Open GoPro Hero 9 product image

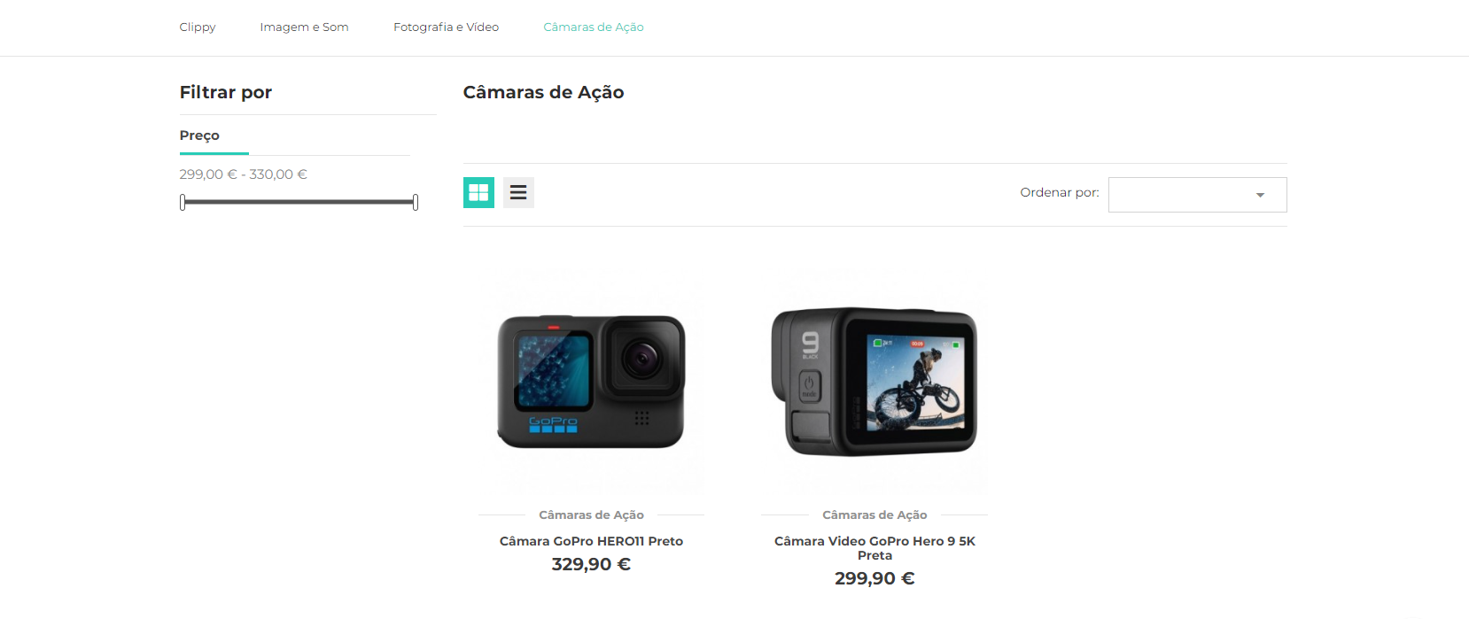coord(874,382)
